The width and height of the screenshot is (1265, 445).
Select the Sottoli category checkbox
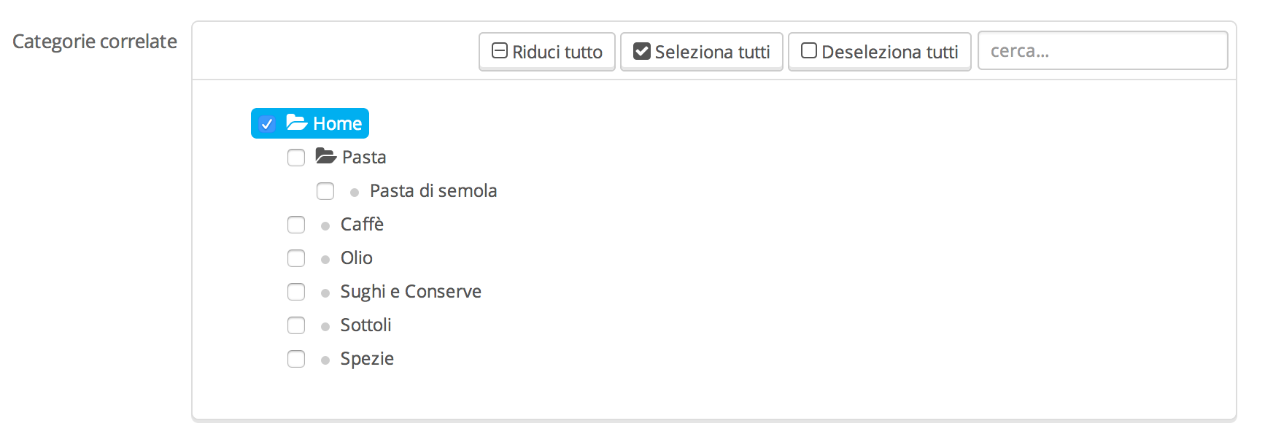point(296,325)
